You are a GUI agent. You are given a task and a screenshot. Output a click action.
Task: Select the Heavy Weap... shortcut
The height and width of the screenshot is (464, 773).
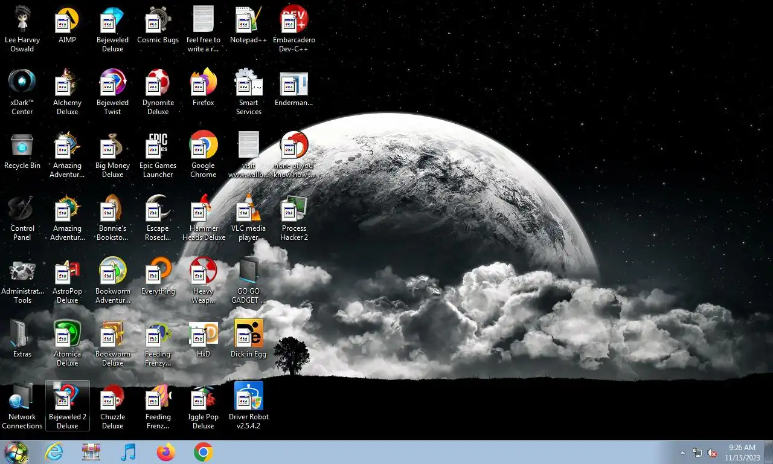pyautogui.click(x=204, y=280)
